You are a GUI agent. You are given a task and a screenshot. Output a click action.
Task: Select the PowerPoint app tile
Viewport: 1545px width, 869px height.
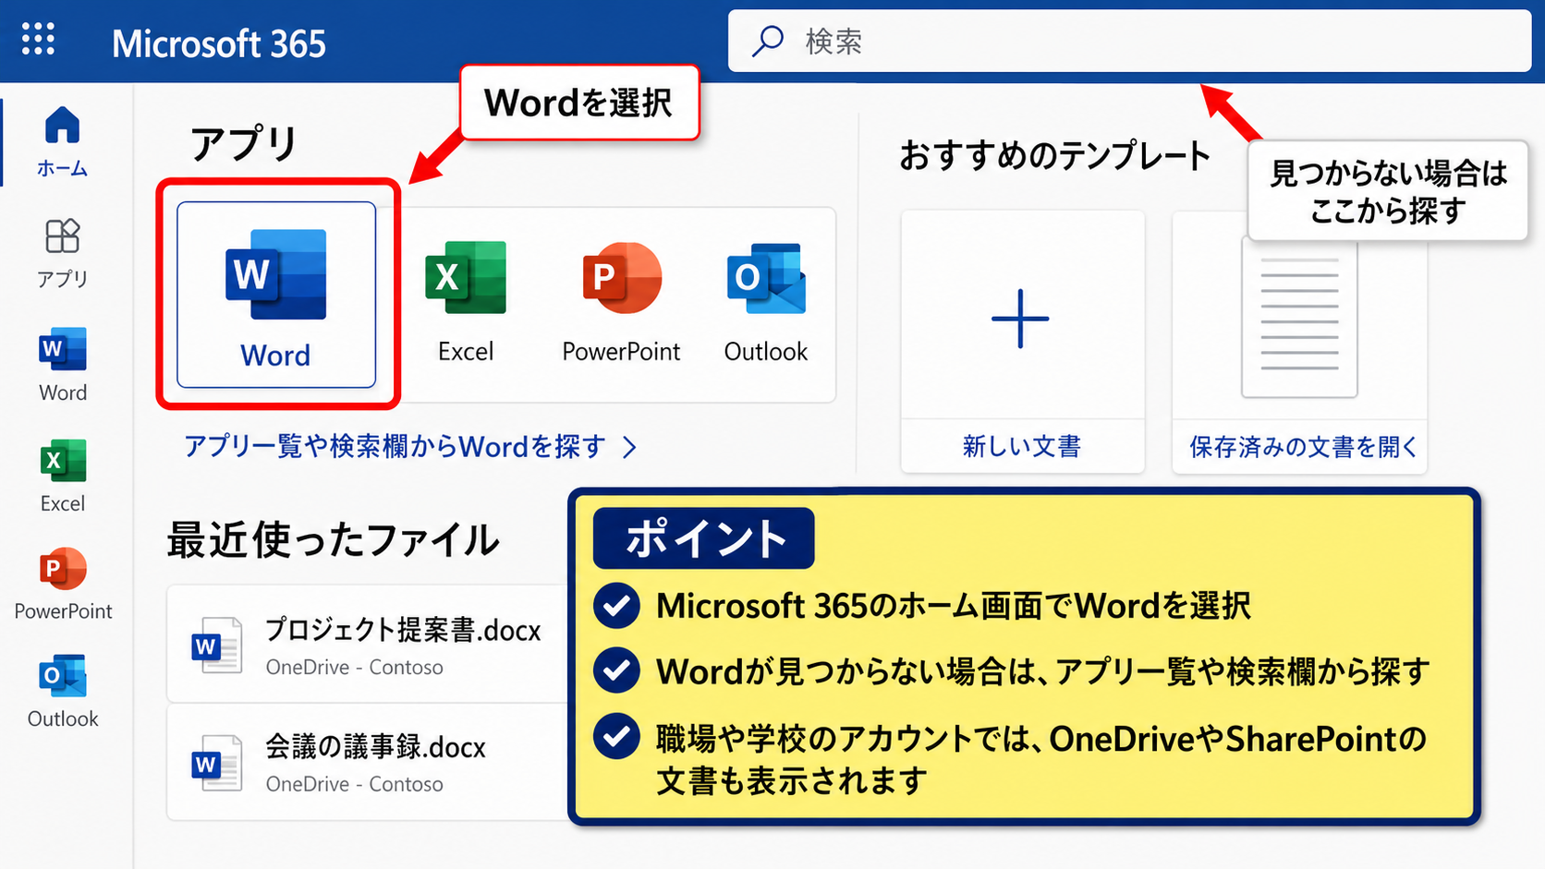click(621, 302)
